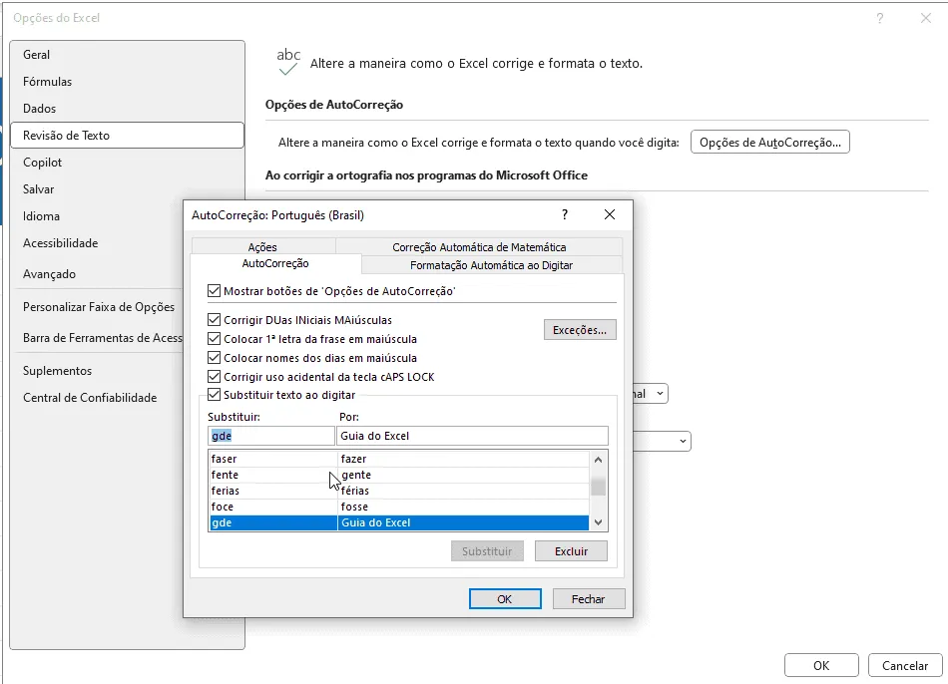Select the AutoCorreção tab

click(275, 263)
